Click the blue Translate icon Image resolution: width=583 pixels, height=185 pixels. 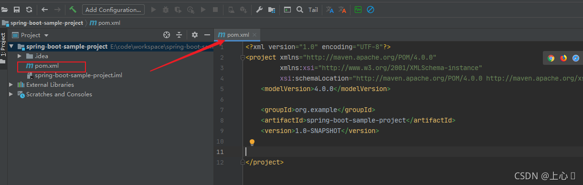coord(330,10)
